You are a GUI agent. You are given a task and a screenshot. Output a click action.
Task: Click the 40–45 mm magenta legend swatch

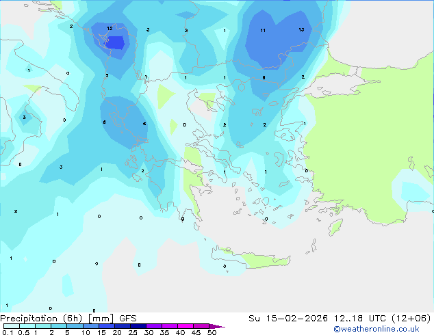click(186, 326)
